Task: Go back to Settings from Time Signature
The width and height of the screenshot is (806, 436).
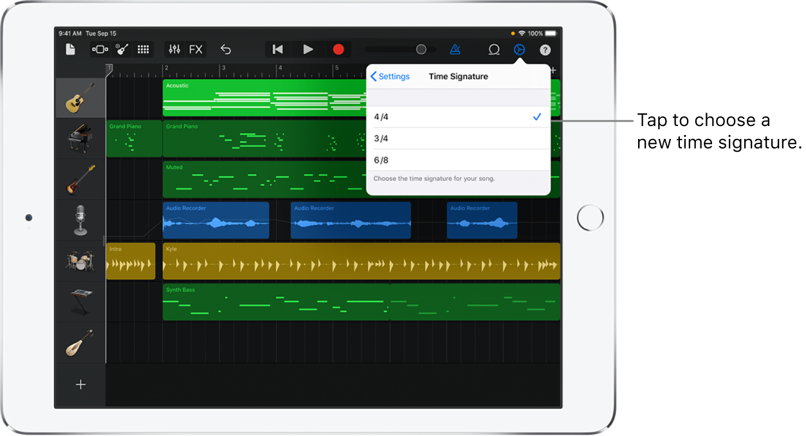Action: pos(390,76)
